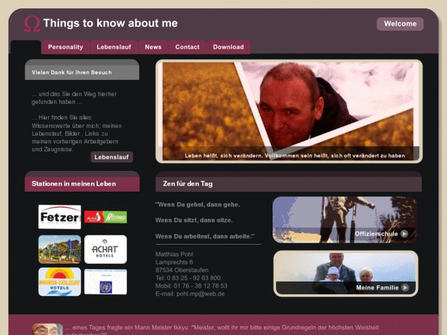The image size is (447, 335).
Task: Click the small portrait thumbnail in footer
Action: coord(47,329)
